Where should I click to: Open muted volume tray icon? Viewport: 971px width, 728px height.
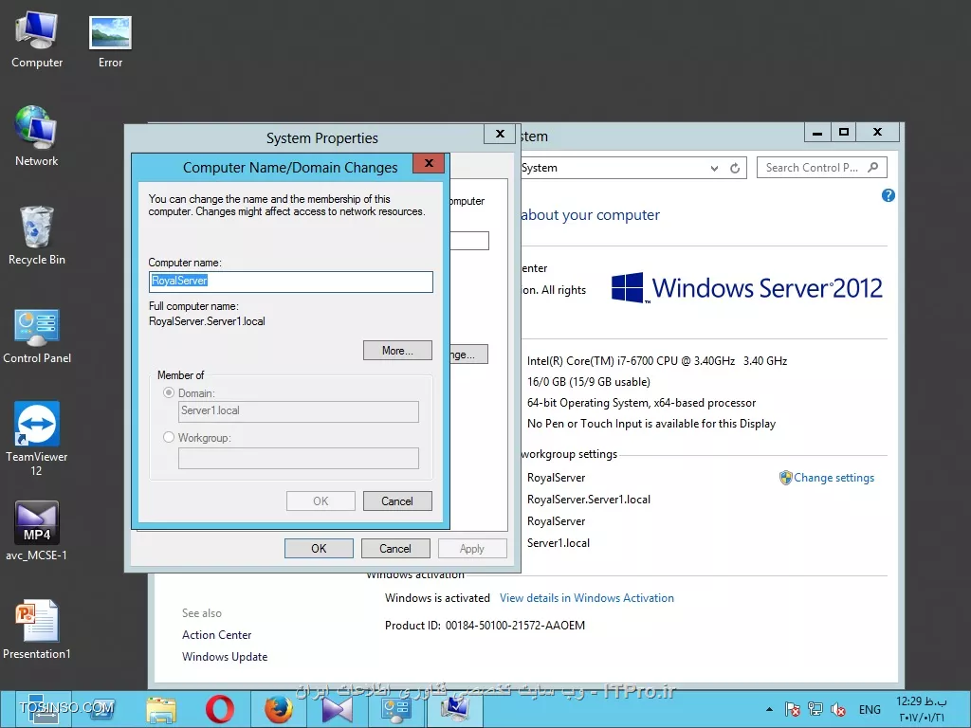[x=838, y=709]
